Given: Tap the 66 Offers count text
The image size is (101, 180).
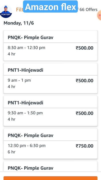Looking at the screenshot, I should [x=88, y=10].
